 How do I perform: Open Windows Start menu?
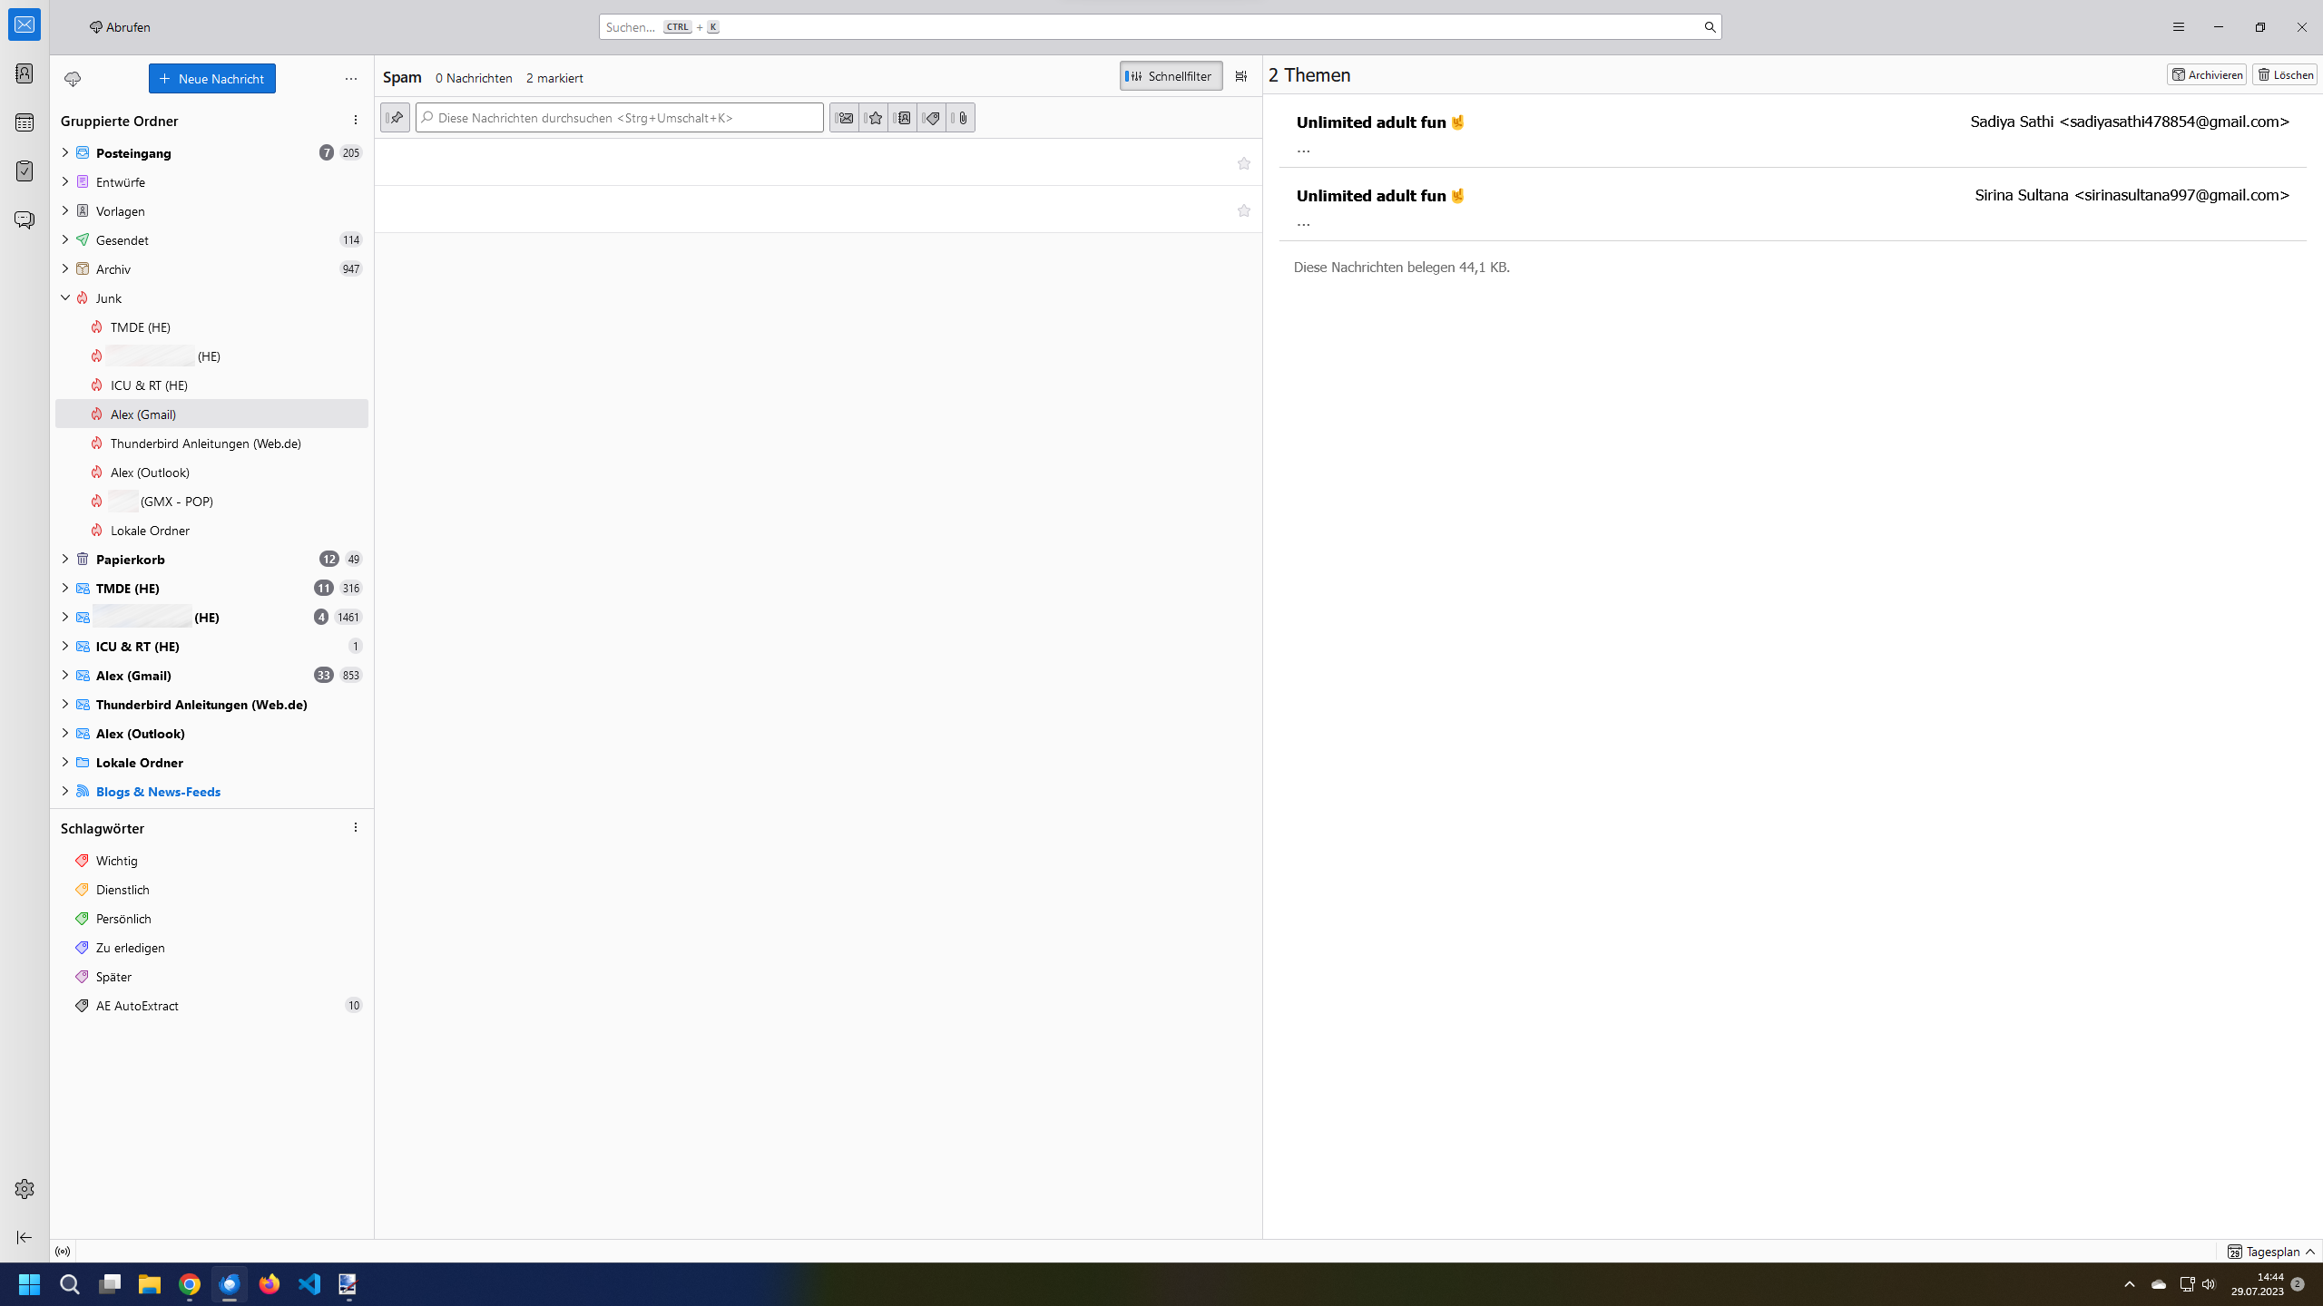(x=29, y=1284)
